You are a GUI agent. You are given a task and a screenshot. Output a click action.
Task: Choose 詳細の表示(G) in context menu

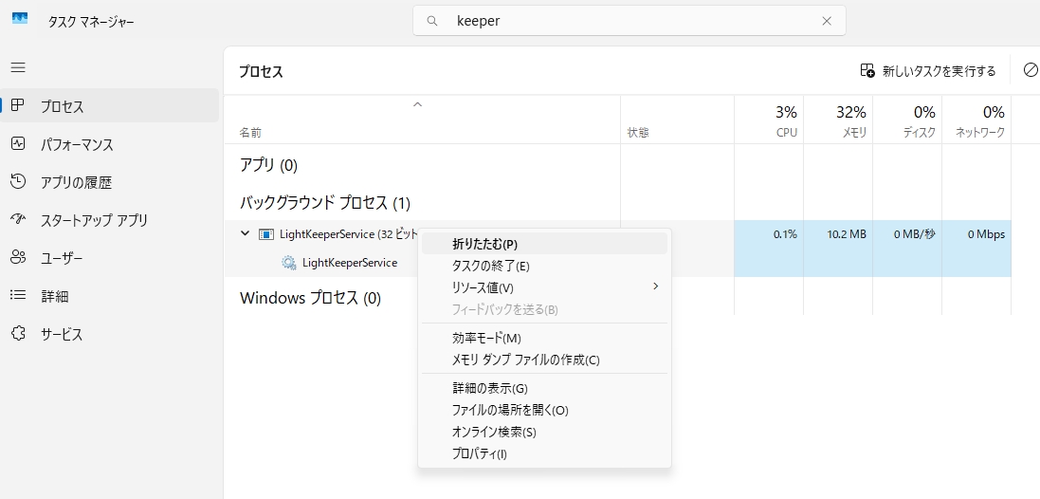click(544, 388)
